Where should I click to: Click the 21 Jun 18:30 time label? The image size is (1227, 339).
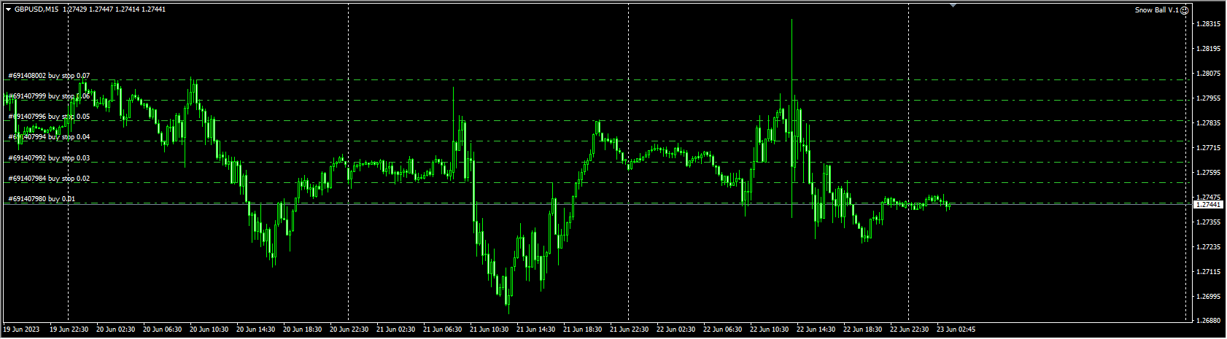point(583,330)
